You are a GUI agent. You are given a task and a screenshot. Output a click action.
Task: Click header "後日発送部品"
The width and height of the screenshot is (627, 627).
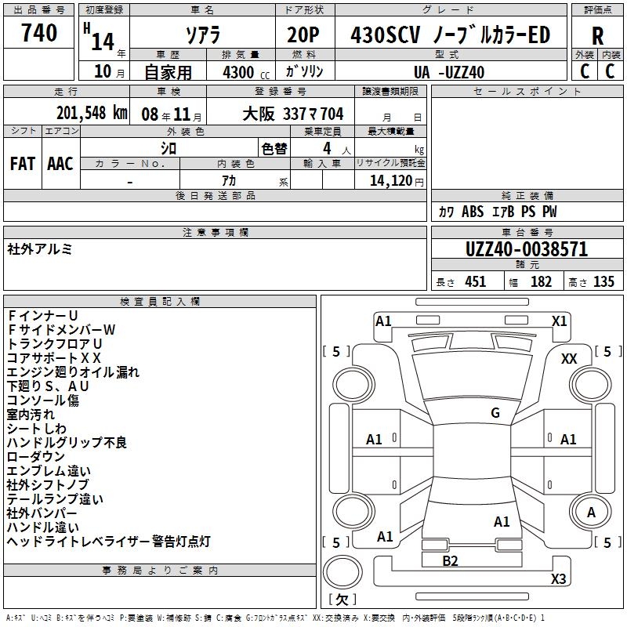(215, 195)
